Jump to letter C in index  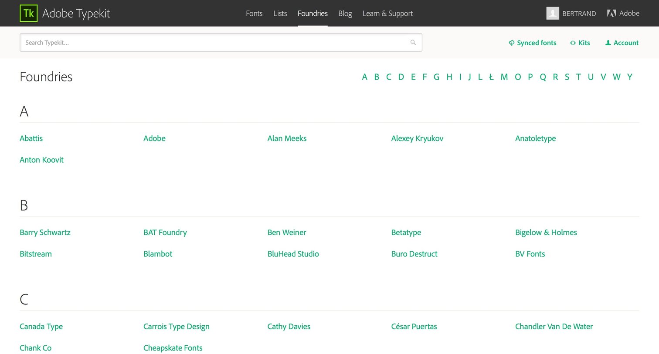coord(389,77)
